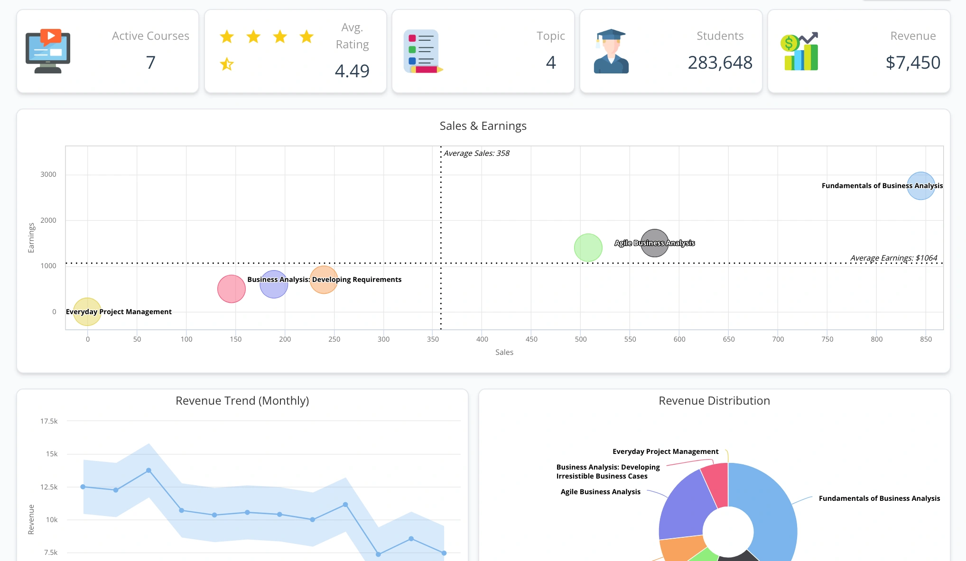Image resolution: width=966 pixels, height=561 pixels.
Task: Click the yellow Everyday Project Management bubble
Action: click(87, 311)
